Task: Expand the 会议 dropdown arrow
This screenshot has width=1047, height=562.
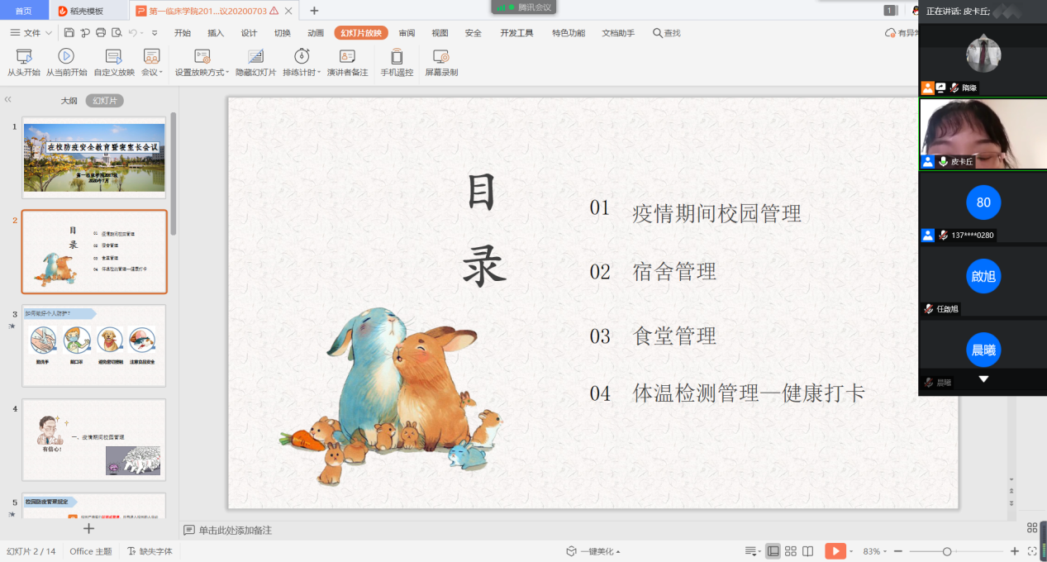Action: 161,73
